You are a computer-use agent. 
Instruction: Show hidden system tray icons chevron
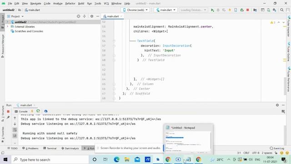pos(229,159)
